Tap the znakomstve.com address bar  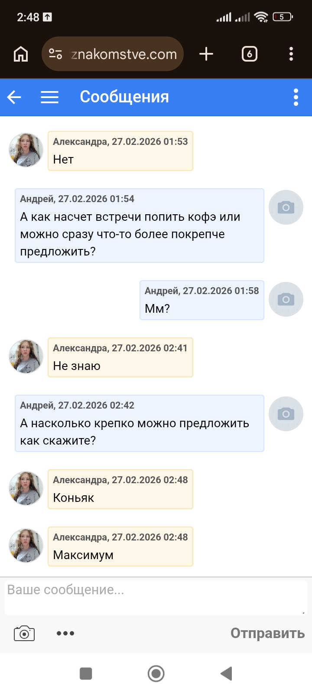pyautogui.click(x=124, y=54)
